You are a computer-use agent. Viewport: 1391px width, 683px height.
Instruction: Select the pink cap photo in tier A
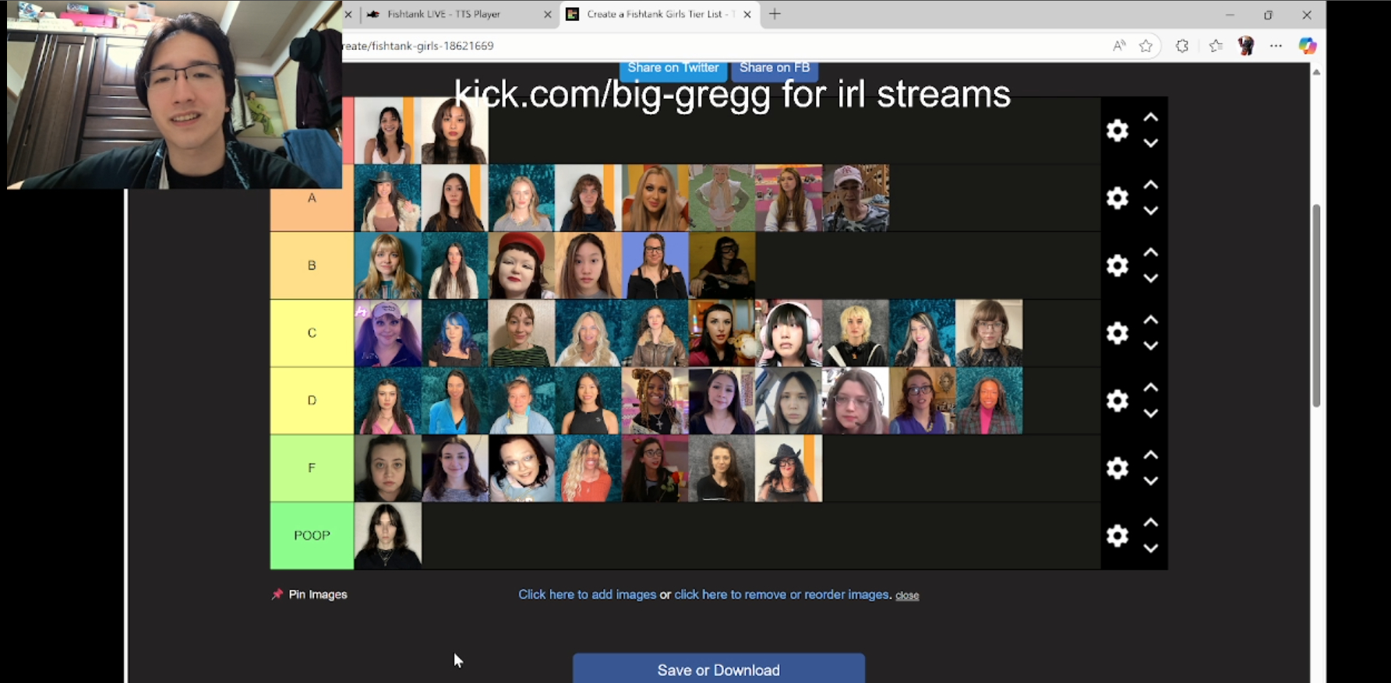tap(856, 198)
